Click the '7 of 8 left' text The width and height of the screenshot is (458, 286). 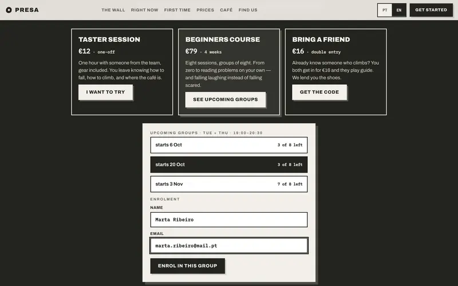coord(290,184)
